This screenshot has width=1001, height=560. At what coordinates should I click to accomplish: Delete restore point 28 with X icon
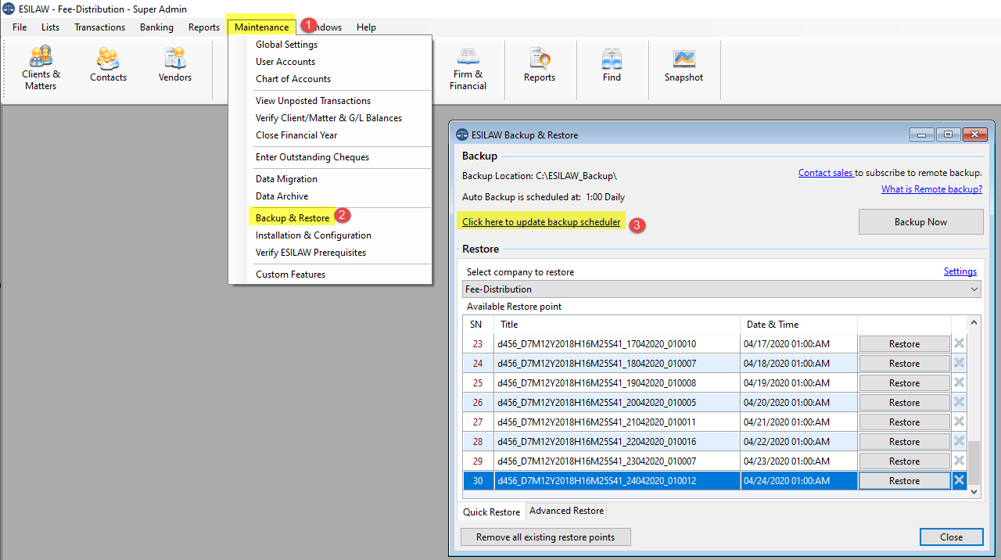pos(959,441)
